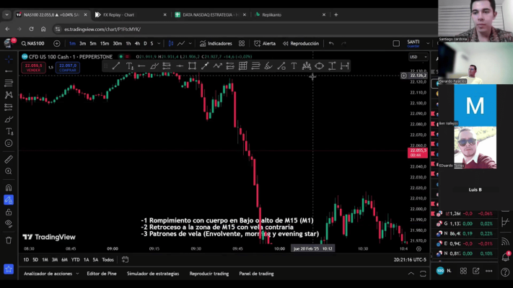Delete drawings with the trash icon
This screenshot has height=288, width=513.
point(9,240)
